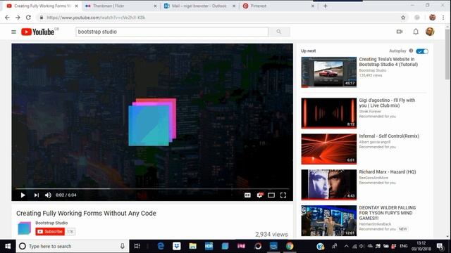451x253 pixels.
Task: Open the create video camera icon
Action: click(400, 32)
